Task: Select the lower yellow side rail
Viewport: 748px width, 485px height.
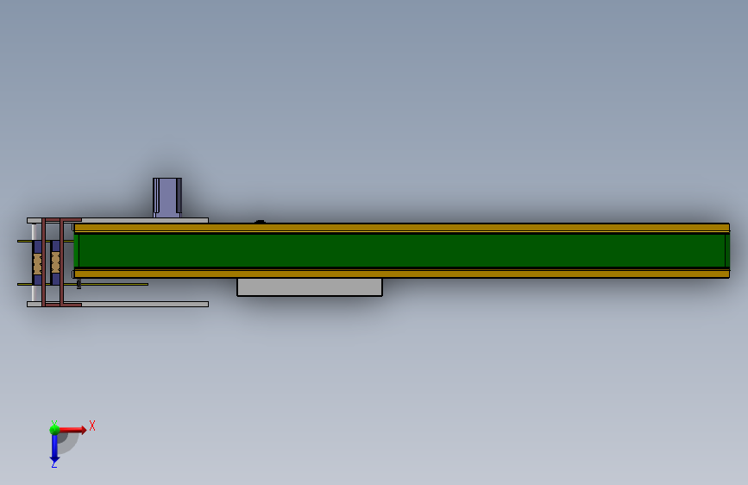Action: coord(402,274)
